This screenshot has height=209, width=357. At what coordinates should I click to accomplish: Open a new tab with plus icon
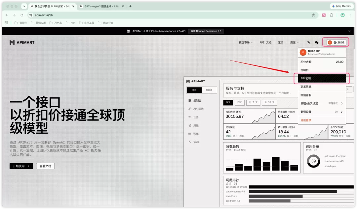130,6
